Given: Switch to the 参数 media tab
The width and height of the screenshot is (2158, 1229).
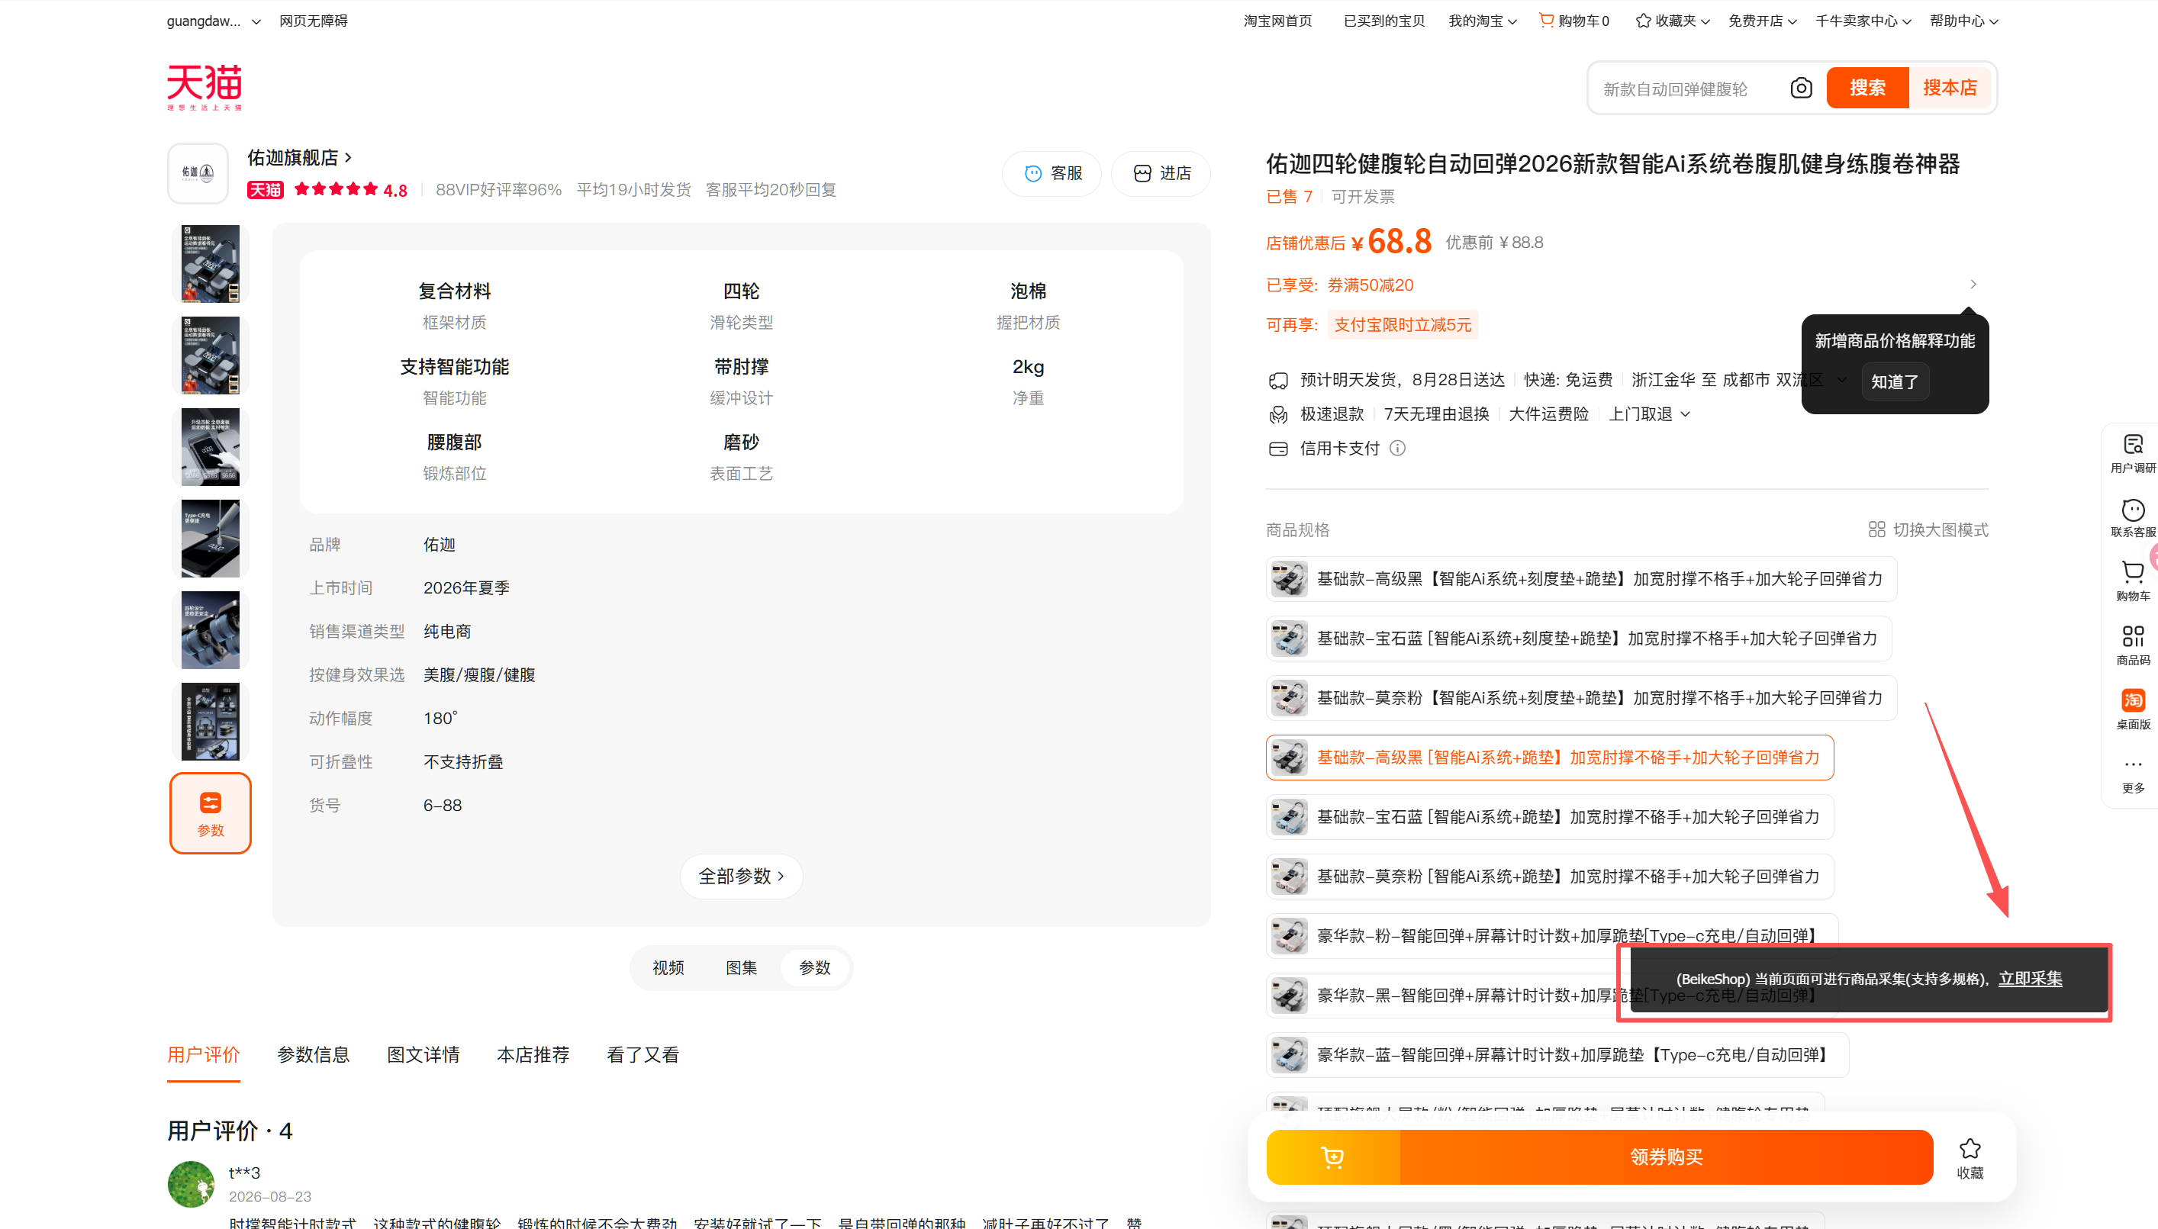Looking at the screenshot, I should pyautogui.click(x=815, y=968).
